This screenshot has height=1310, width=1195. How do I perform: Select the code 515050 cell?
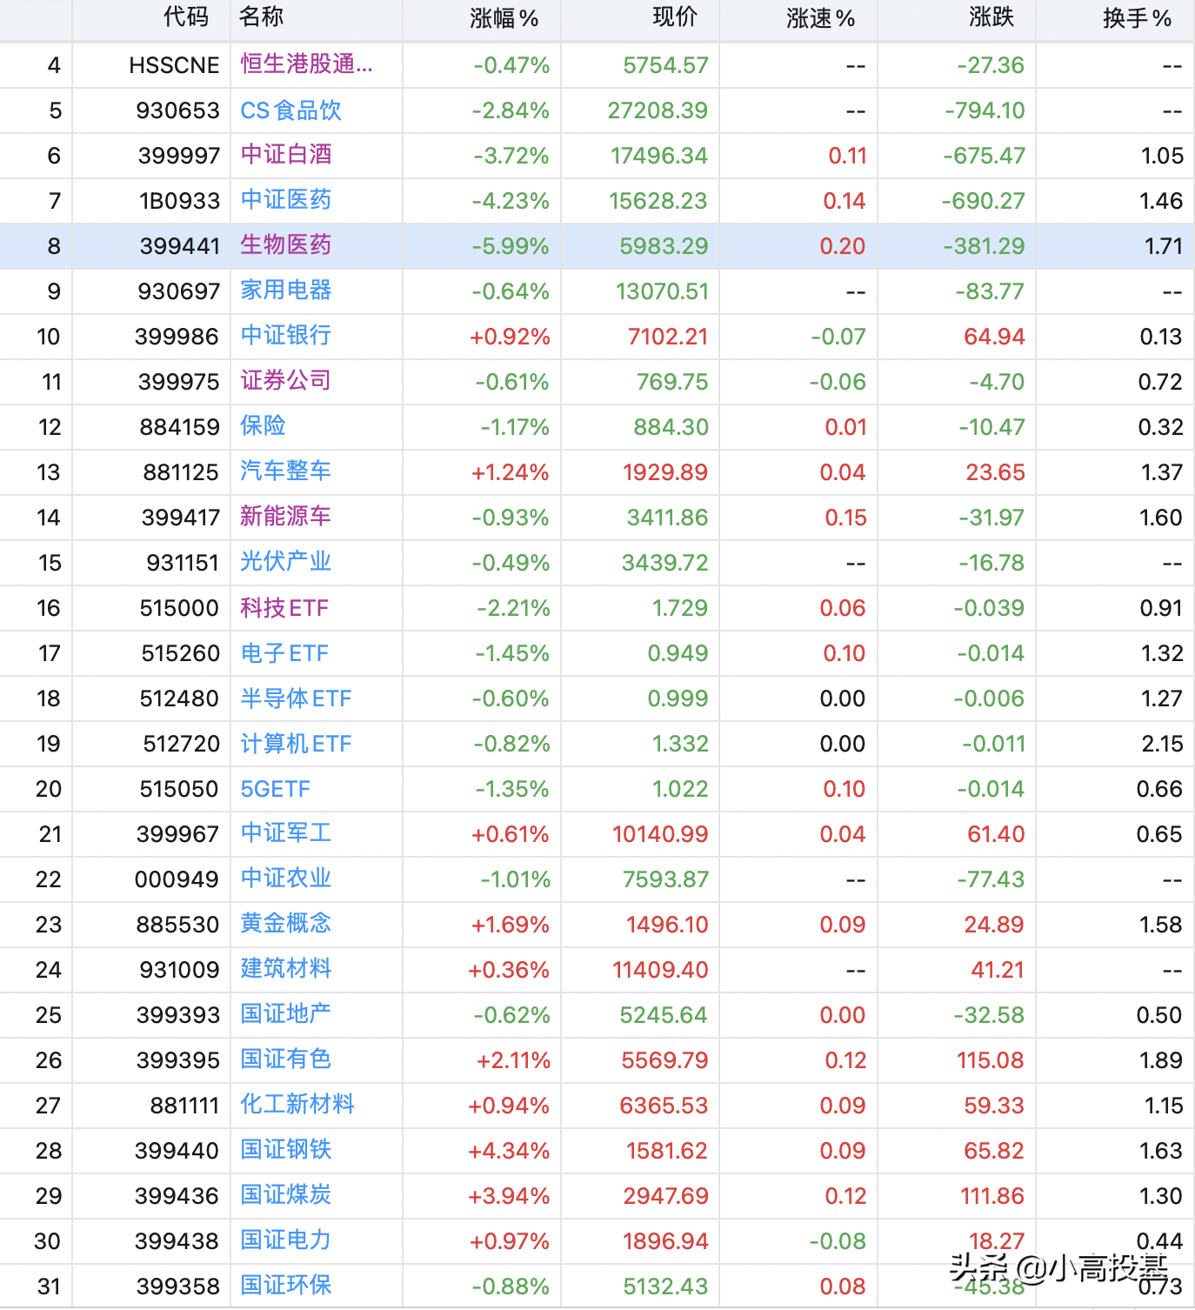pos(179,788)
